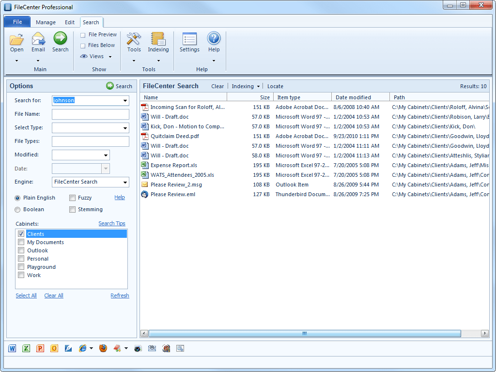Click into the File Name input field
The height and width of the screenshot is (372, 496).
[90, 114]
